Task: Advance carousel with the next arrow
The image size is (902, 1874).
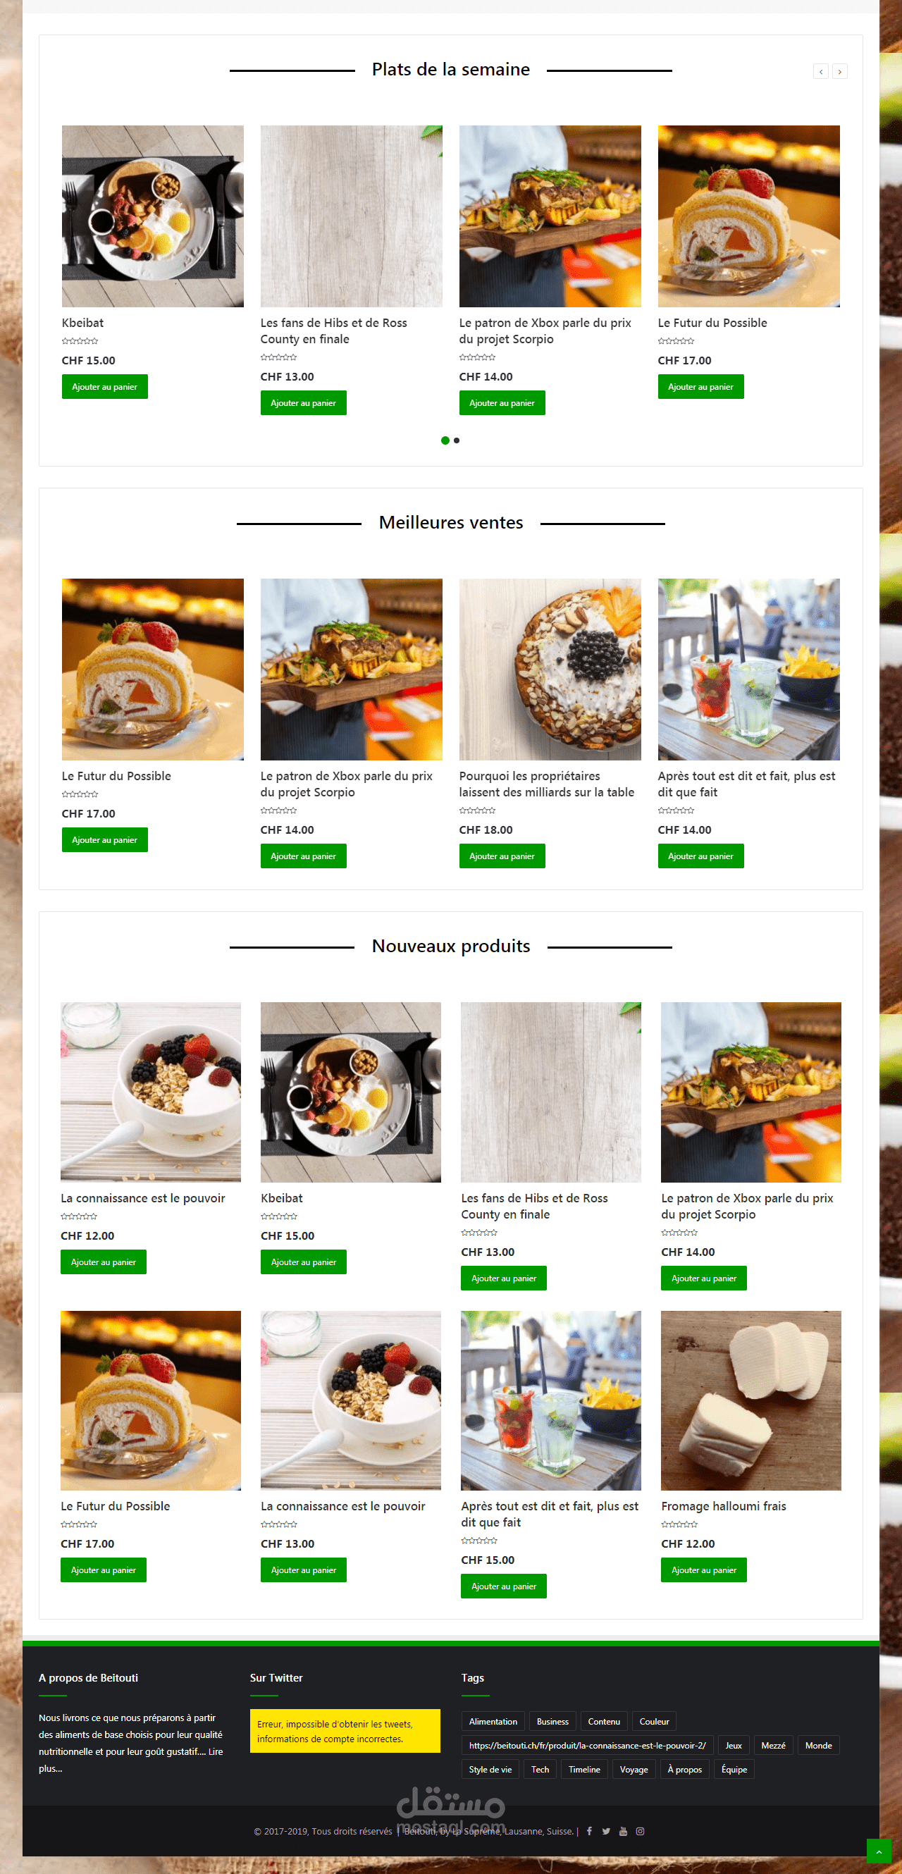Action: coord(839,71)
